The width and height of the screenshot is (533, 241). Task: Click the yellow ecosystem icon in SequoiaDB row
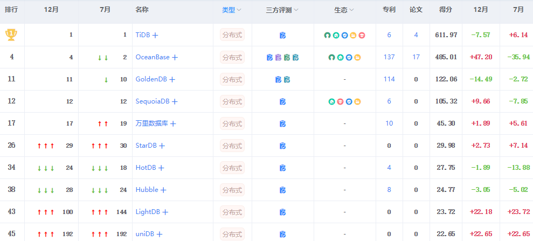[358, 101]
